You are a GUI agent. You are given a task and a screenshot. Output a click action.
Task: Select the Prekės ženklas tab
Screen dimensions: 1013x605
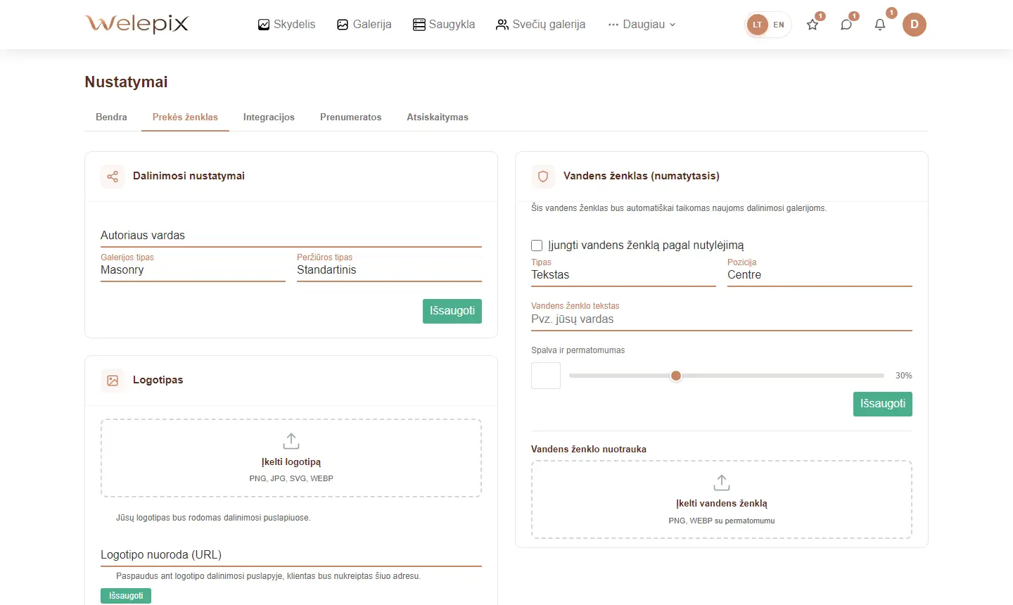185,117
